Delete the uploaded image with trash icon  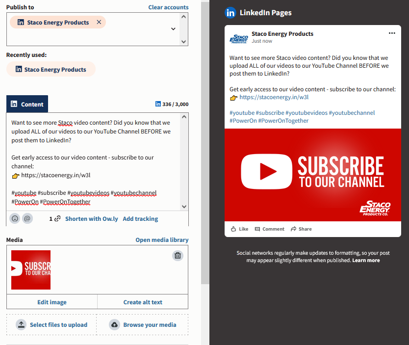coord(178,256)
